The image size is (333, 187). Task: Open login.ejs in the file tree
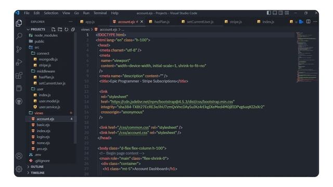click(x=43, y=137)
